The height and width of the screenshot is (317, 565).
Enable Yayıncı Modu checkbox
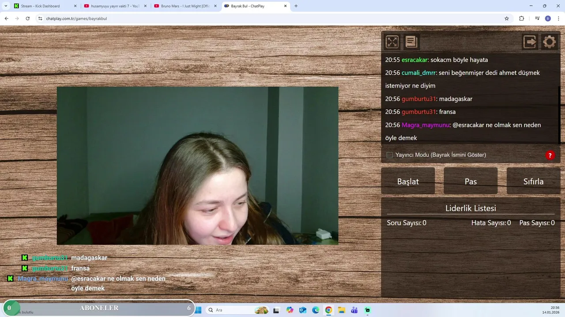389,155
